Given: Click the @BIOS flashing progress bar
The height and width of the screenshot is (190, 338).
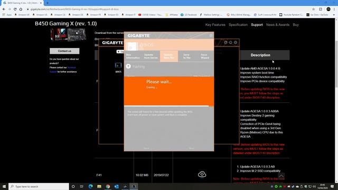Looking at the screenshot, I should [169, 106].
